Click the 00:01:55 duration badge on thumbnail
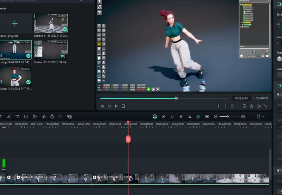Screen dimensions: 282x195 [x=62, y=16]
